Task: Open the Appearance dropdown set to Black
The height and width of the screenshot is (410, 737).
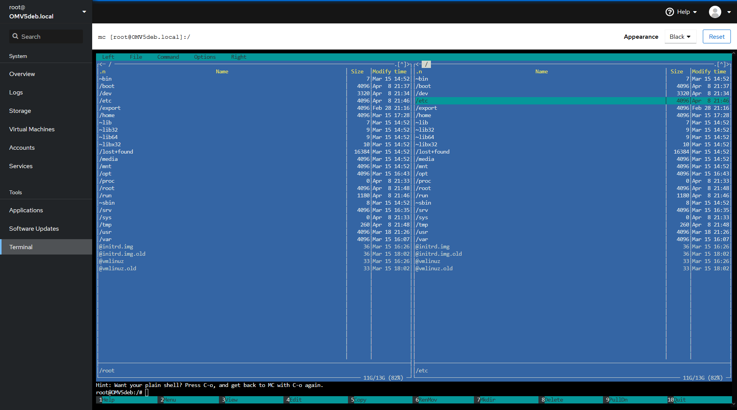Action: click(x=680, y=36)
